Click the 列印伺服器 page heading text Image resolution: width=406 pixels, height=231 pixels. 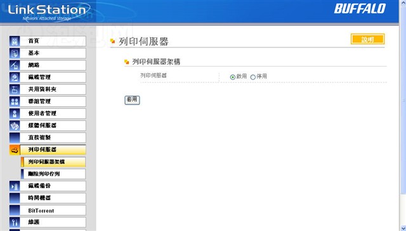click(144, 42)
